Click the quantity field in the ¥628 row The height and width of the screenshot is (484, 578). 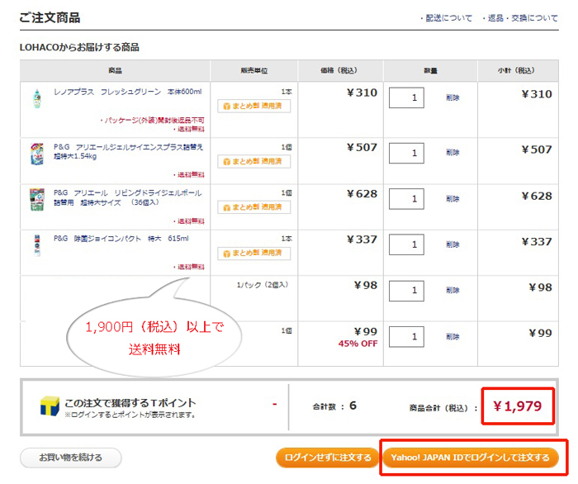(406, 199)
